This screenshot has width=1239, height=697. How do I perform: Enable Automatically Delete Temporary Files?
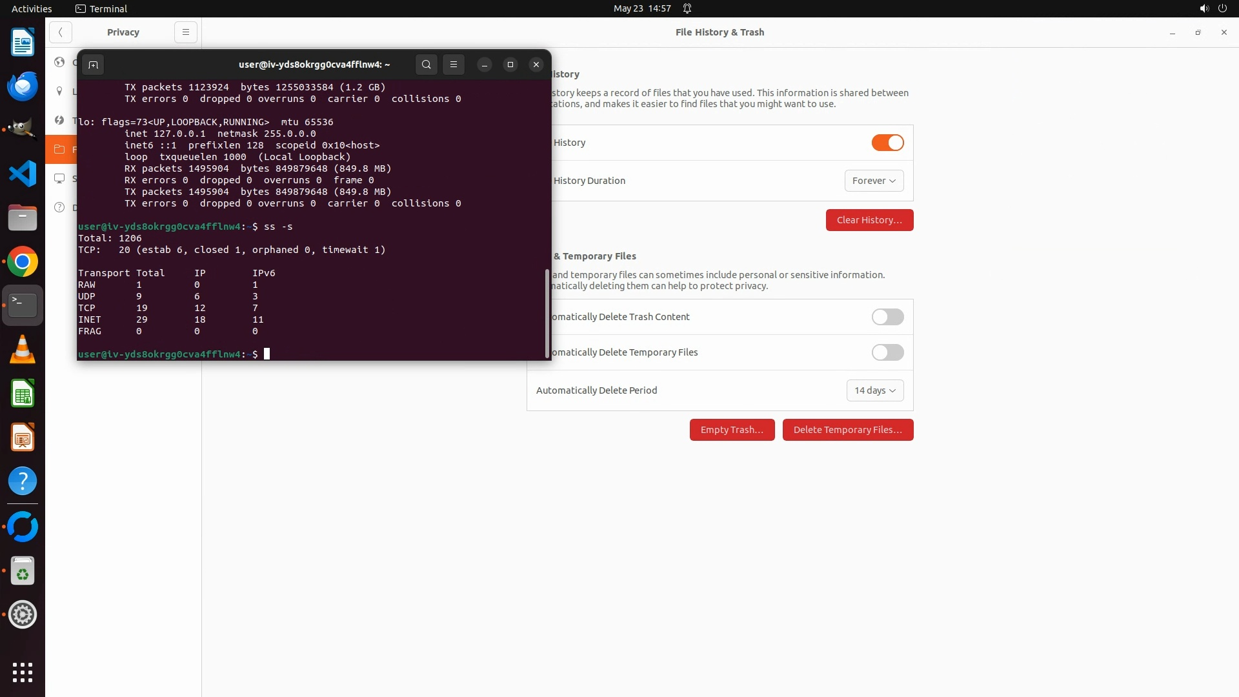pos(887,352)
